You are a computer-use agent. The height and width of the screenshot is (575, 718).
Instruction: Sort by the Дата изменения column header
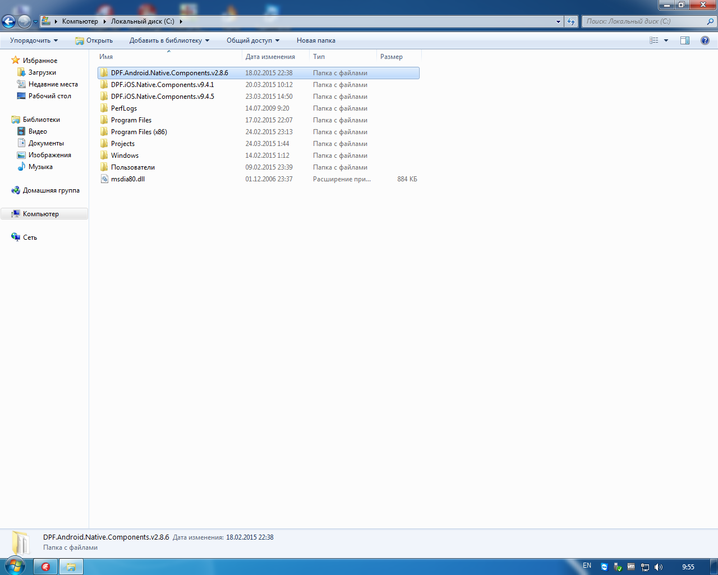(x=270, y=57)
